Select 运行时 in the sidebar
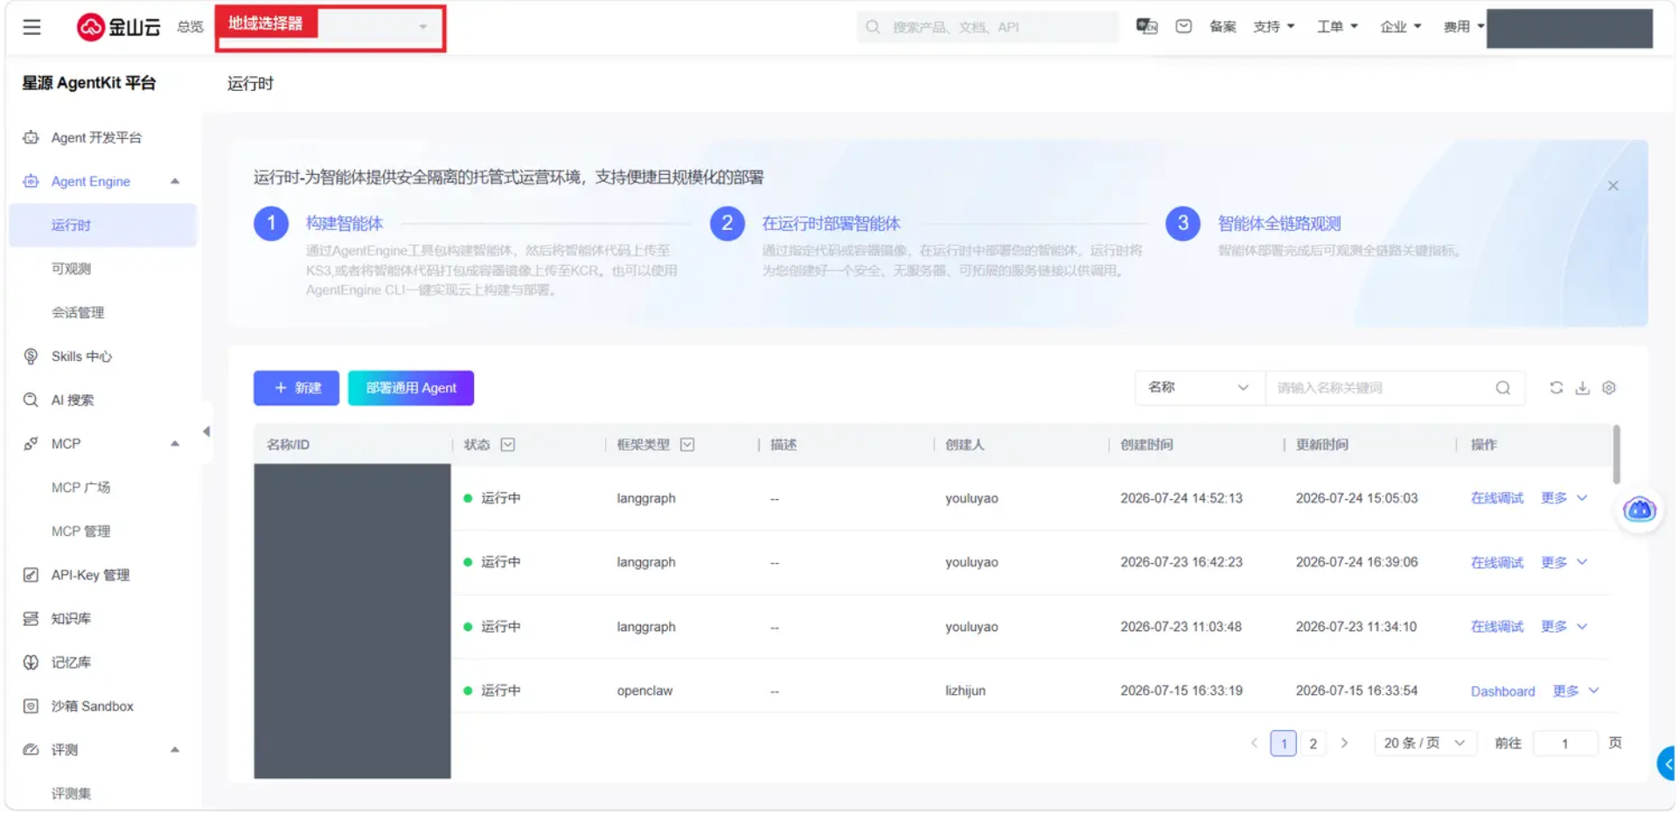The width and height of the screenshot is (1679, 813). tap(103, 225)
